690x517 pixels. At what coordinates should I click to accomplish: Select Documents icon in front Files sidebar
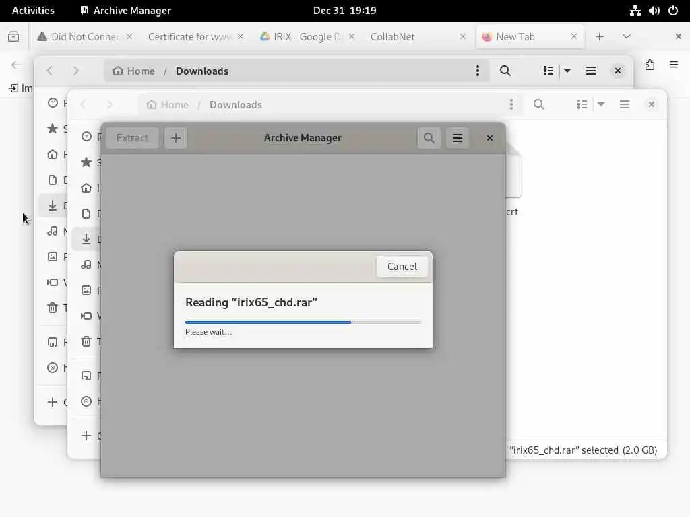pyautogui.click(x=86, y=213)
